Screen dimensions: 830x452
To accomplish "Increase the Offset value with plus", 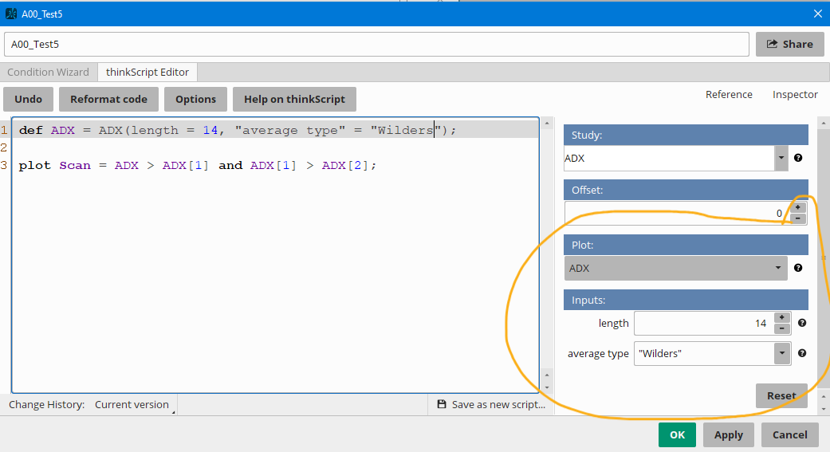I will tap(798, 207).
